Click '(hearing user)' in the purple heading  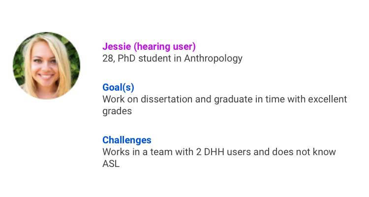click(x=165, y=46)
